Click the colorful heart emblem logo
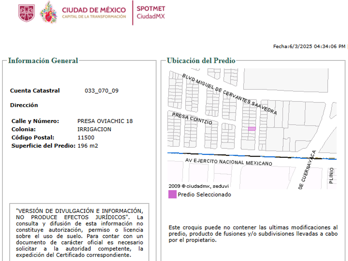 click(x=48, y=12)
